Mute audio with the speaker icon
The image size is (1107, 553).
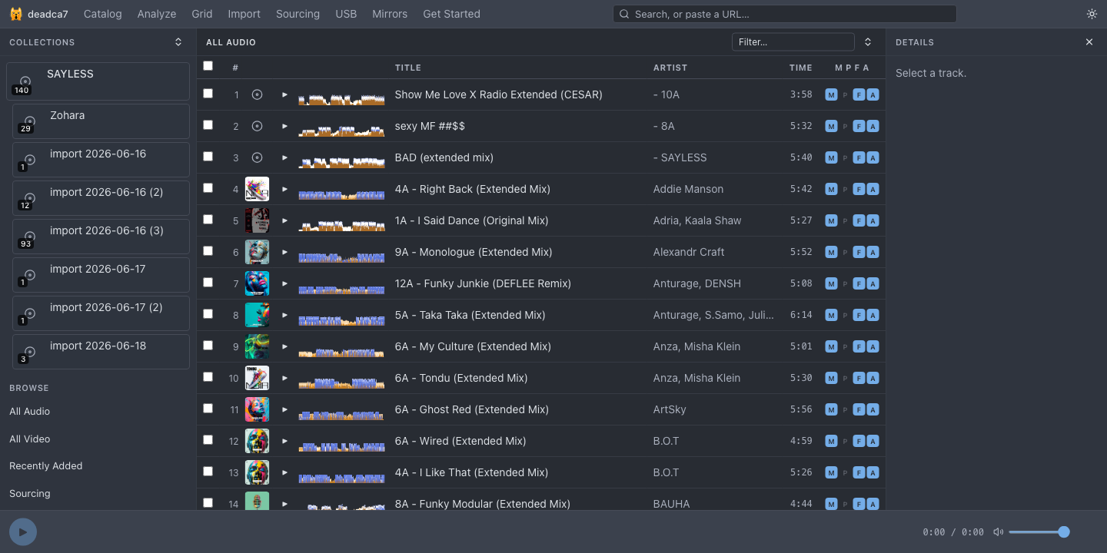[x=999, y=531]
